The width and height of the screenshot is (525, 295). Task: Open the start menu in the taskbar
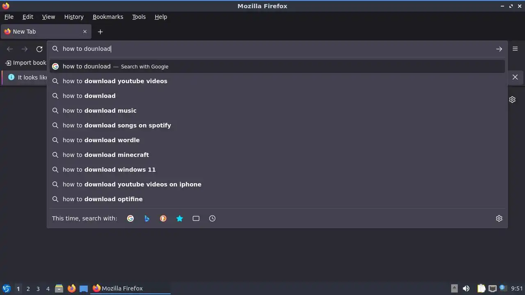(x=6, y=288)
